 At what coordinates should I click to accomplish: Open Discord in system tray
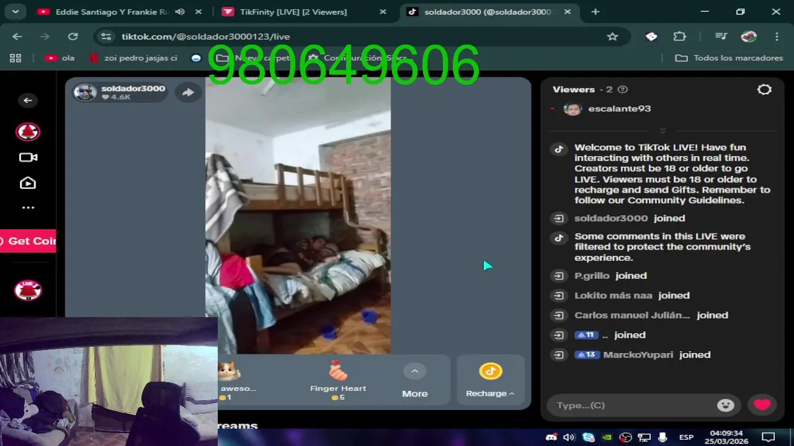click(551, 437)
